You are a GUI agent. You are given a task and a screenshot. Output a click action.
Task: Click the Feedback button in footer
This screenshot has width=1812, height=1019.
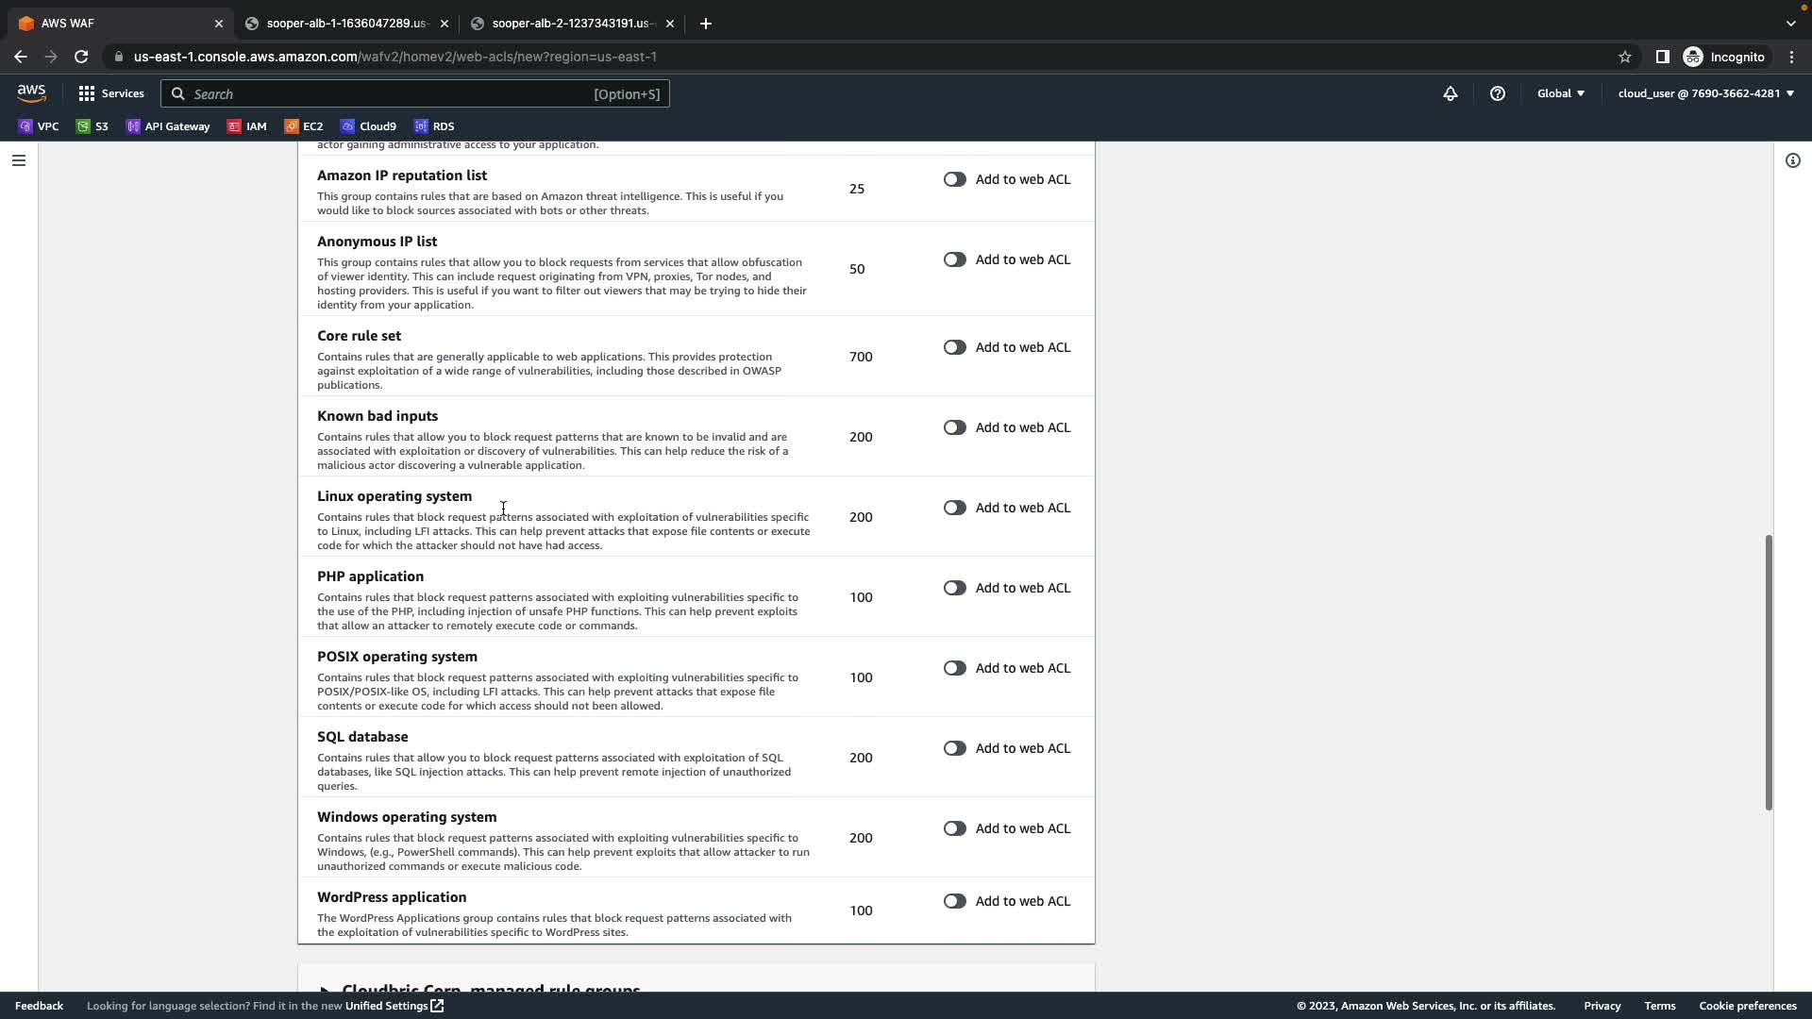pyautogui.click(x=39, y=1006)
